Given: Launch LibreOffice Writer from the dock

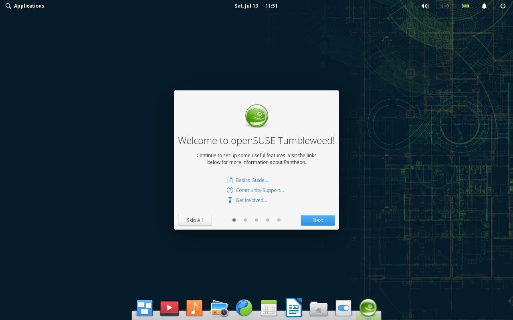Looking at the screenshot, I should coord(293,308).
